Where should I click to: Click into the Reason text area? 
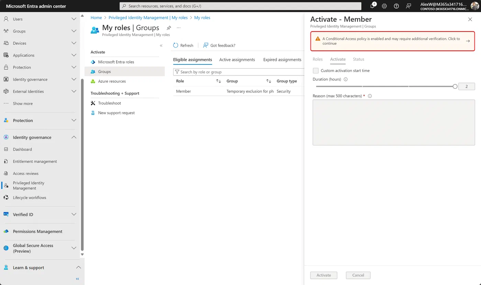click(x=394, y=122)
